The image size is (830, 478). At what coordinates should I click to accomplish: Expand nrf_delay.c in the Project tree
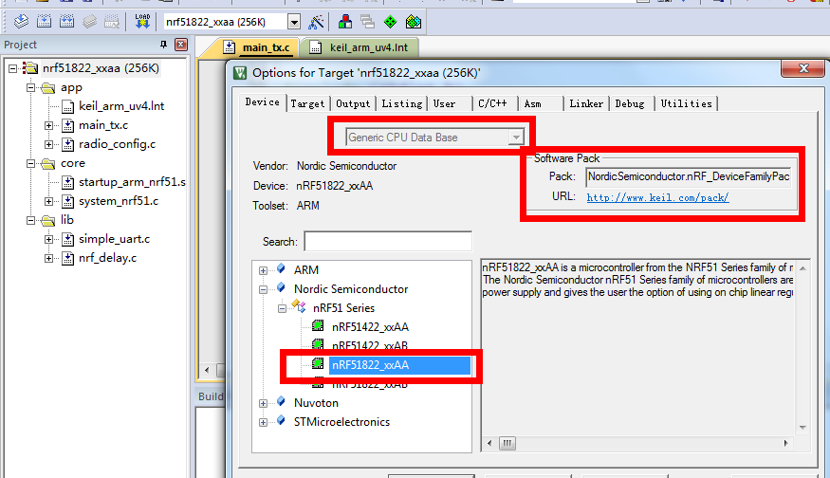[48, 258]
